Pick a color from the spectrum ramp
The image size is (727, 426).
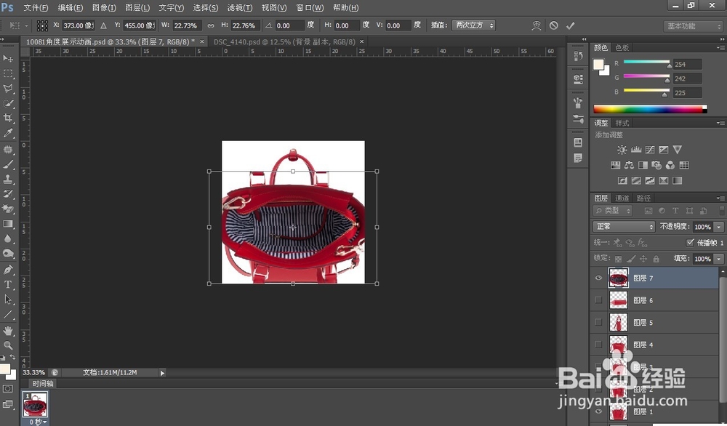[x=650, y=109]
